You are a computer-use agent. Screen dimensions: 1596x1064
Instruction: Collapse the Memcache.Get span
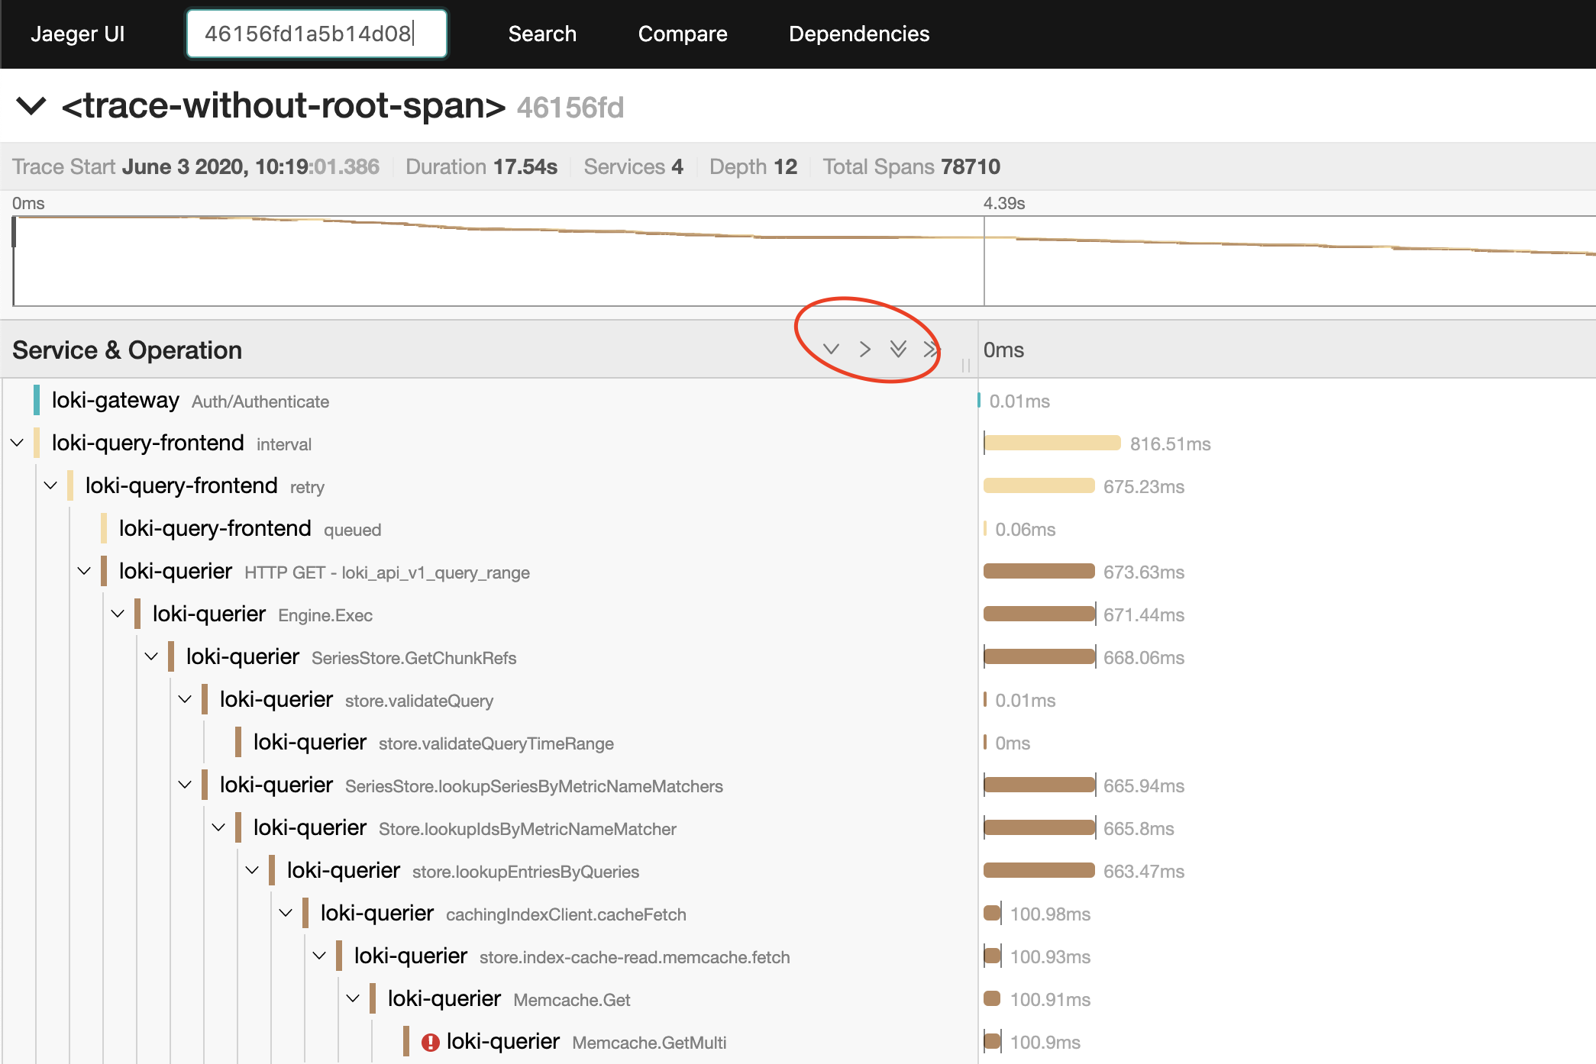(x=354, y=998)
